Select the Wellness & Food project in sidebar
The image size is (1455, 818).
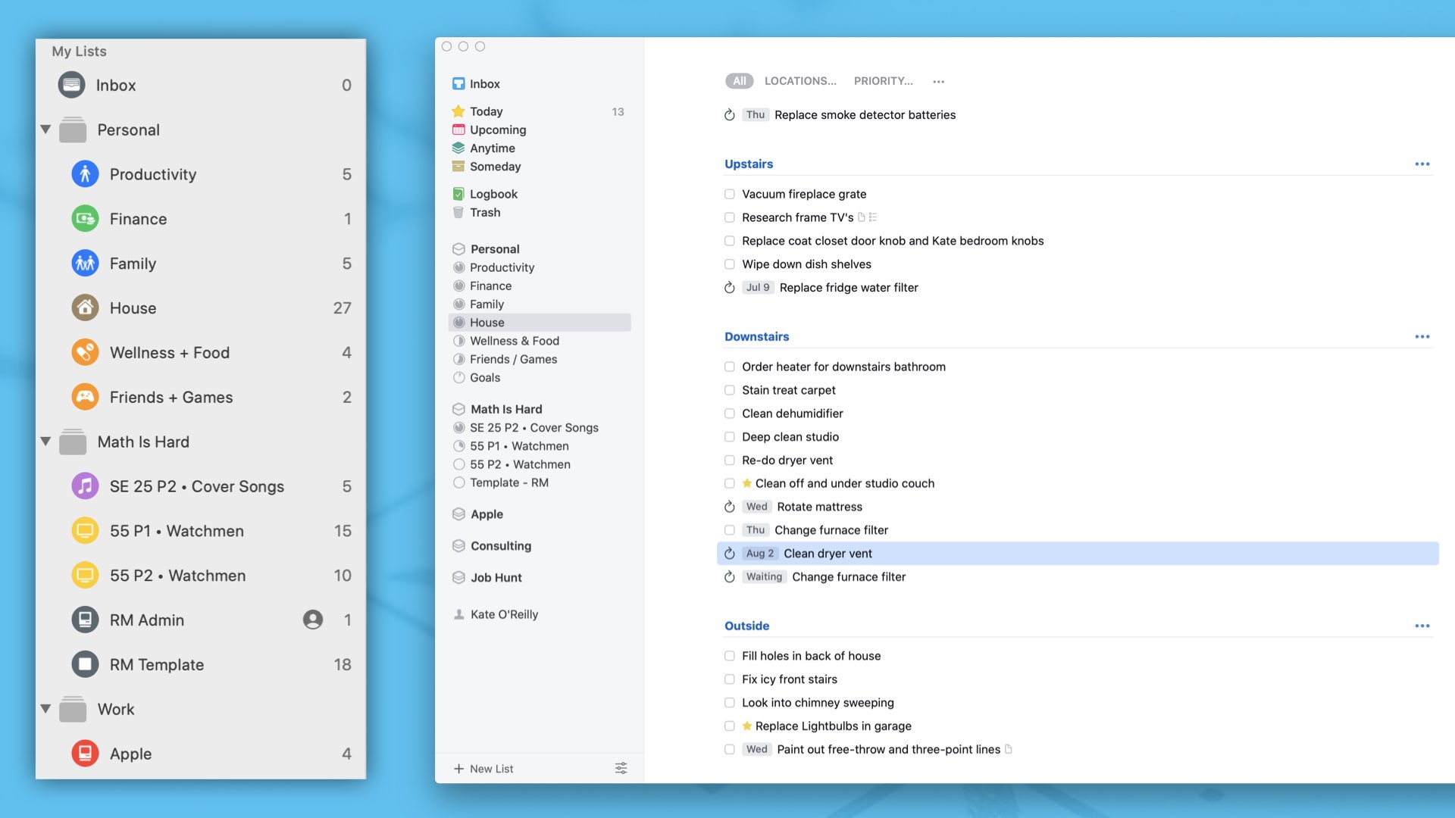514,341
